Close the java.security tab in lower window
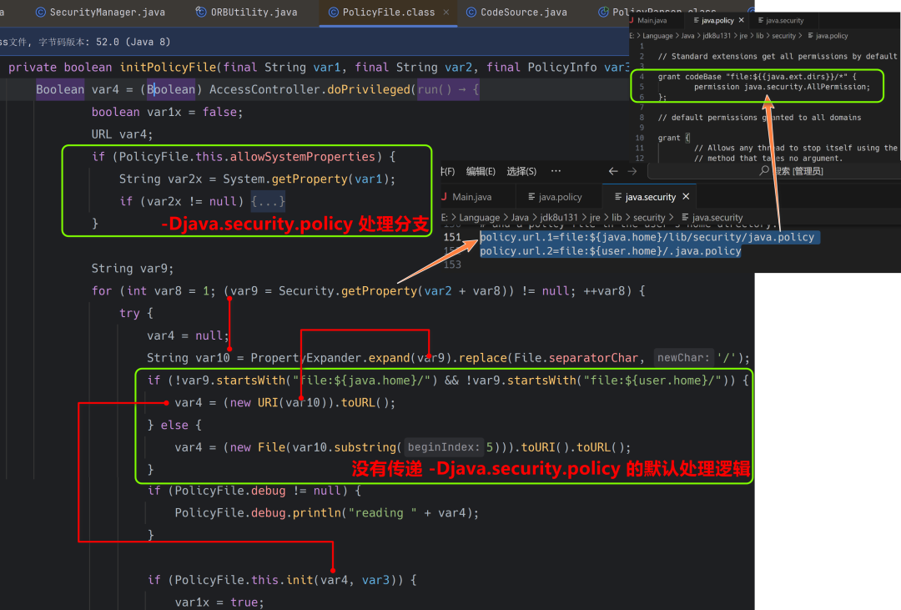Screen dimensions: 901x610 tap(686, 197)
